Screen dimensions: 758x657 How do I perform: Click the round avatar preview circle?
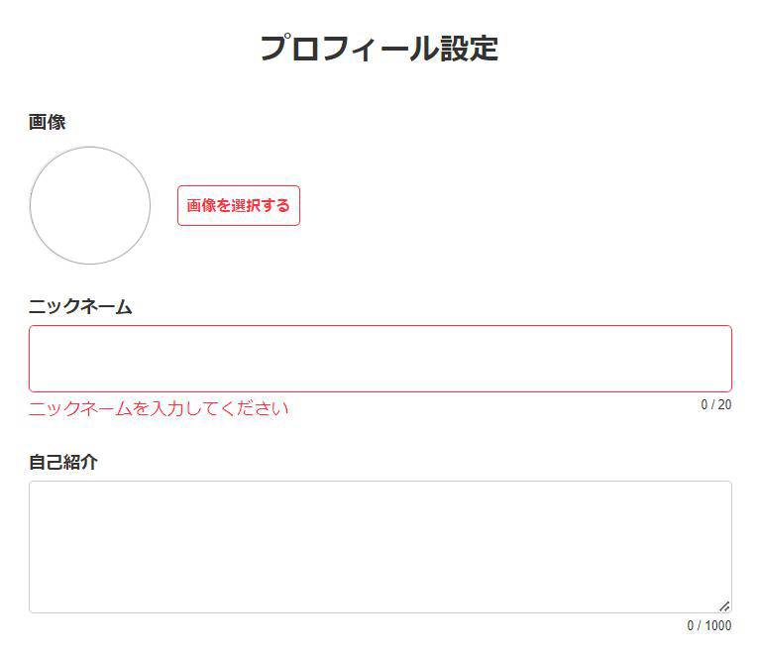point(90,205)
